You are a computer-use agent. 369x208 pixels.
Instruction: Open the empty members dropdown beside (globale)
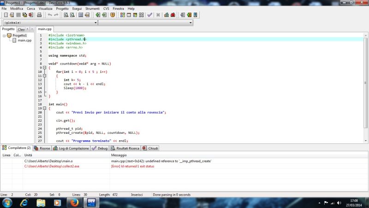click(x=190, y=23)
